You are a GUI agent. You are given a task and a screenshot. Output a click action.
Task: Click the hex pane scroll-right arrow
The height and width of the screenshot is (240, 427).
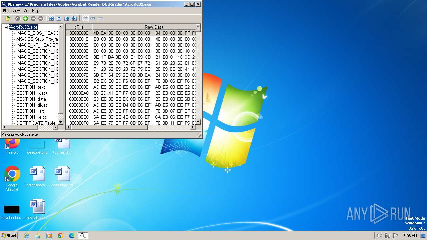(x=193, y=127)
